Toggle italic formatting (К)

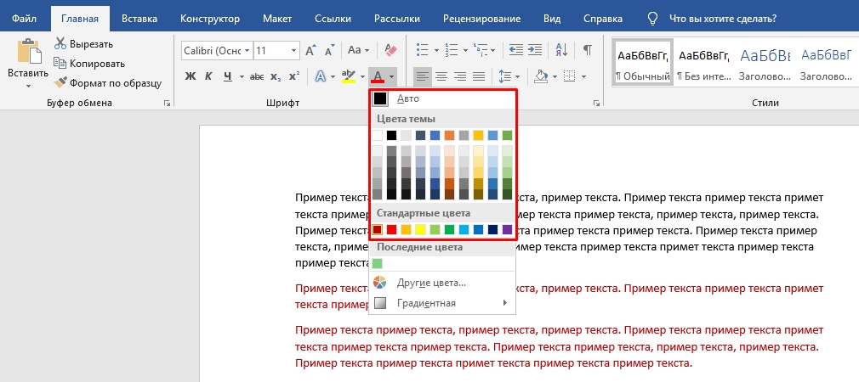coord(209,77)
